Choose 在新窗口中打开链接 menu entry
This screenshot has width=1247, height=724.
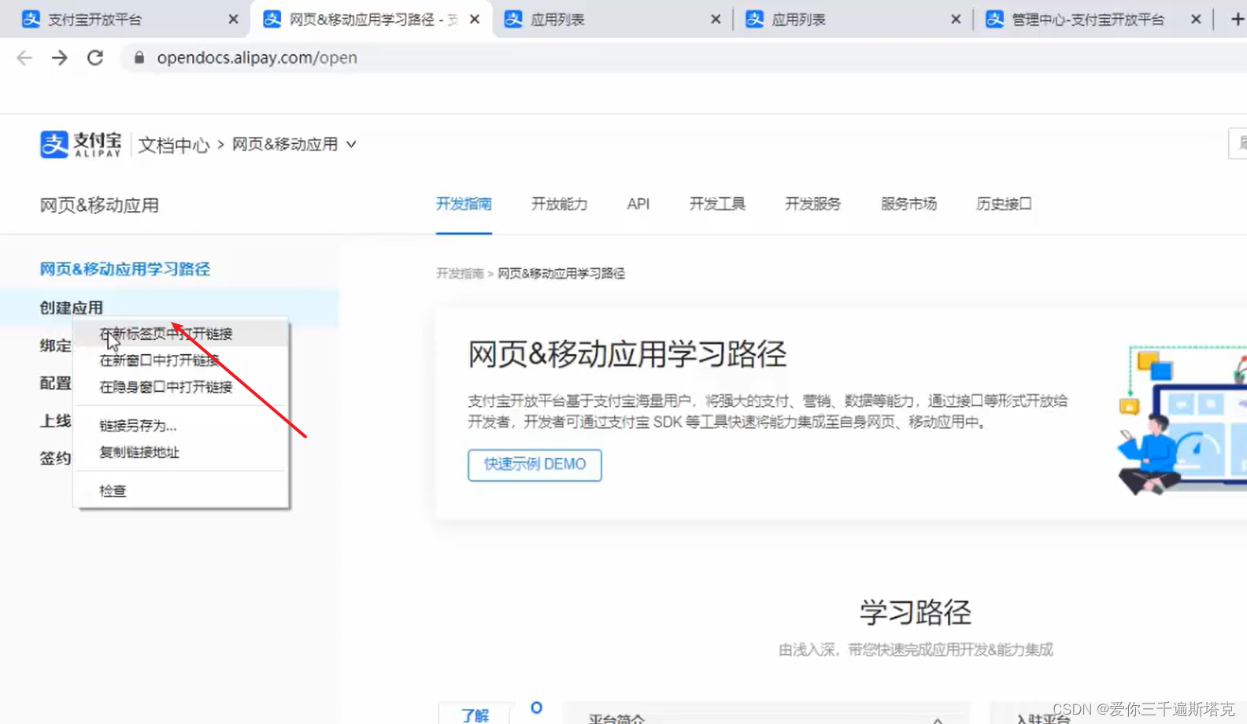181,360
